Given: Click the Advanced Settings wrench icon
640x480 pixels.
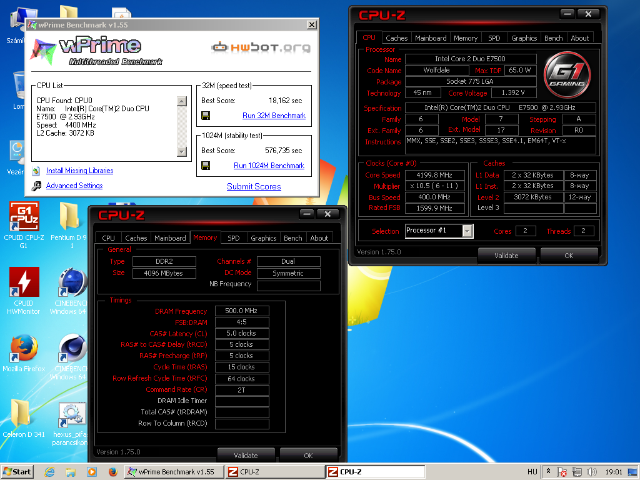Looking at the screenshot, I should point(36,186).
